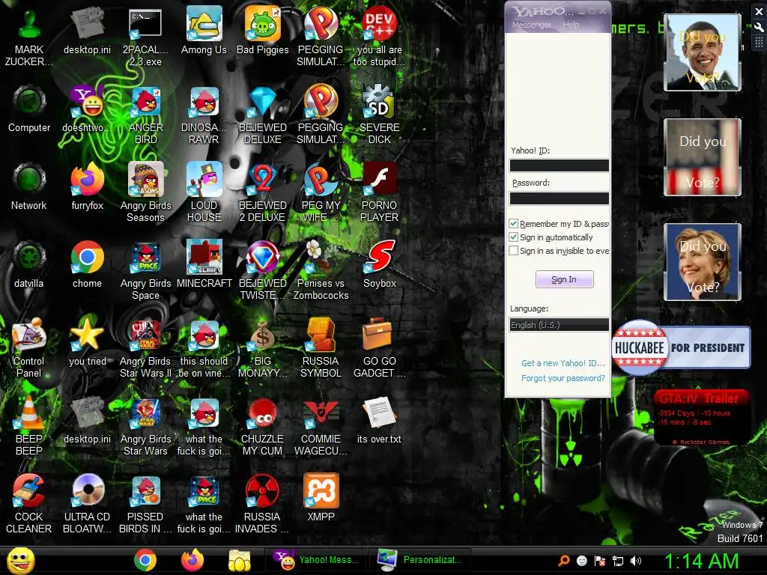Click the Hillary Did you Vote gadget
This screenshot has height=575, width=767.
(703, 261)
